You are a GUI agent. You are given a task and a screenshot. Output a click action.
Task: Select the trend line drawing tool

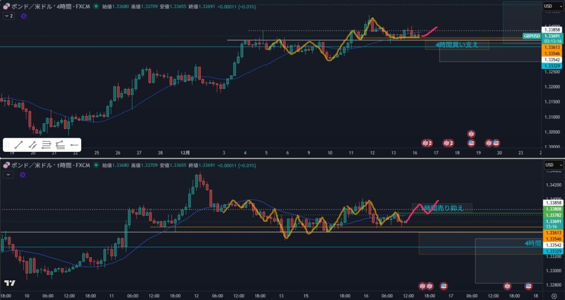[x=19, y=145]
